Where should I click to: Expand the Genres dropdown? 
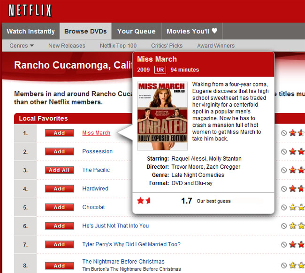(x=22, y=46)
